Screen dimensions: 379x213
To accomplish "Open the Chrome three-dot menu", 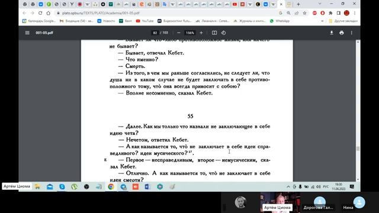I will tap(355, 13).
